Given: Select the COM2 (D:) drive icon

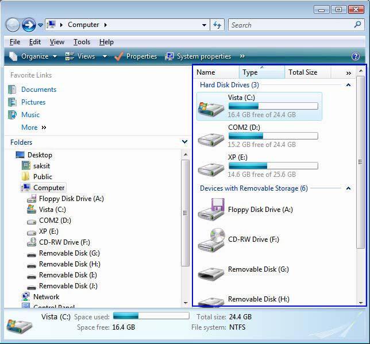Looking at the screenshot, I should 211,139.
